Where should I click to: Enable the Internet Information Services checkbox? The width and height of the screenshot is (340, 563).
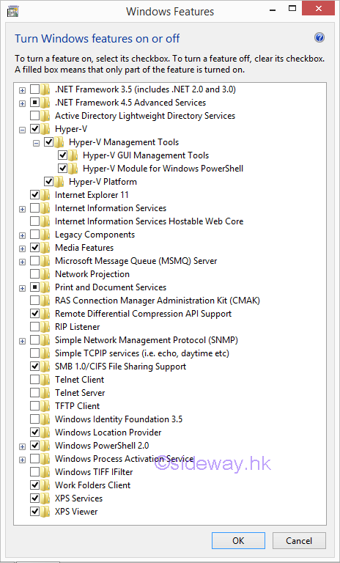[x=35, y=208]
